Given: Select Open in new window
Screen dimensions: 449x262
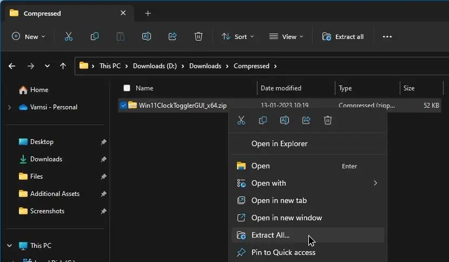Looking at the screenshot, I should pos(308,218).
